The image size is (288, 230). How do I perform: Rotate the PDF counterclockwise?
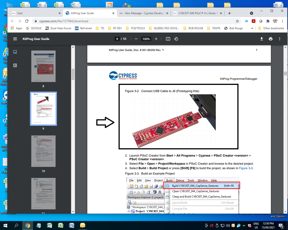coord(176,39)
